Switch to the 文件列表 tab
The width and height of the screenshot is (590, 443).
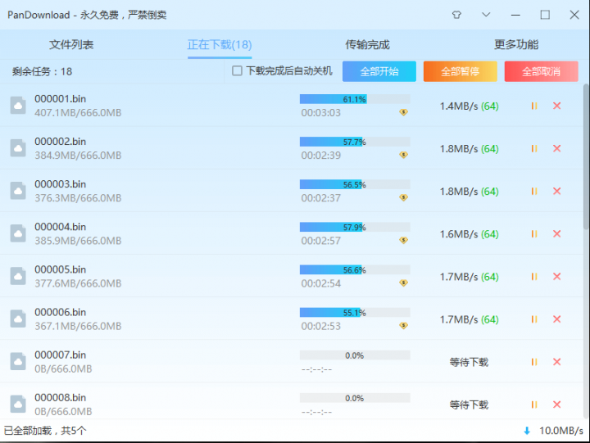71,45
